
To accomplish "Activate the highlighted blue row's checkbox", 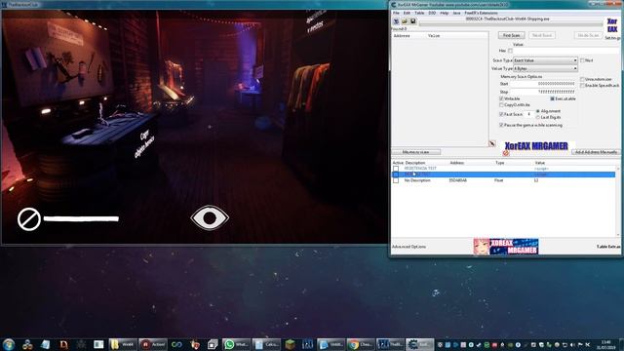I will [x=396, y=175].
